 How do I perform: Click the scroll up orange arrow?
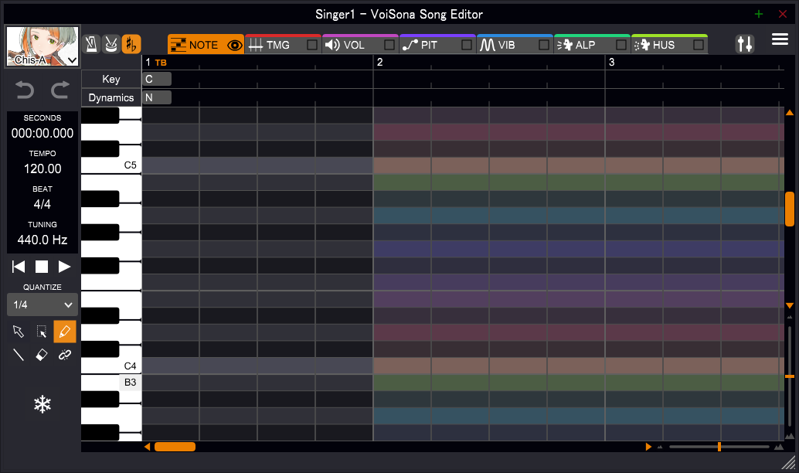click(x=790, y=112)
